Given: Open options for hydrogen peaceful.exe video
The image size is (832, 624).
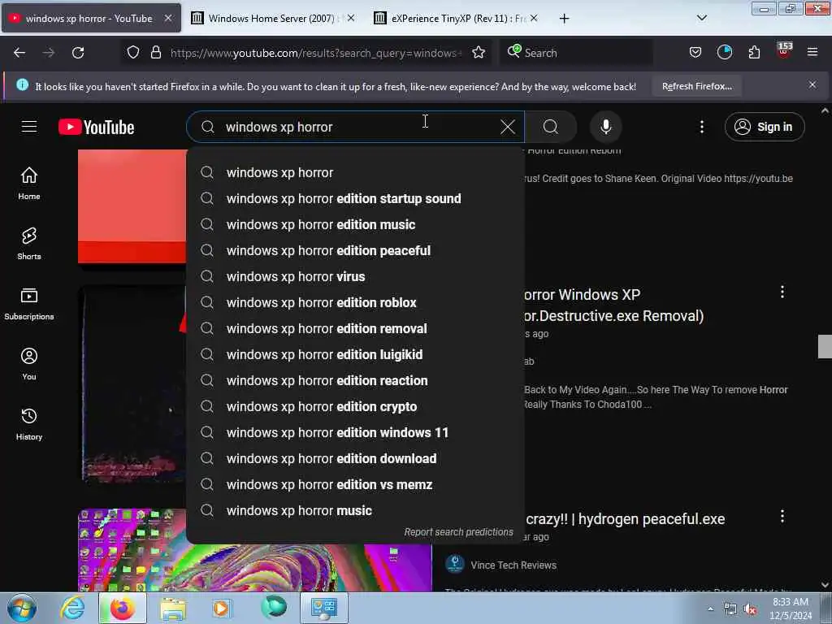Looking at the screenshot, I should point(782,516).
